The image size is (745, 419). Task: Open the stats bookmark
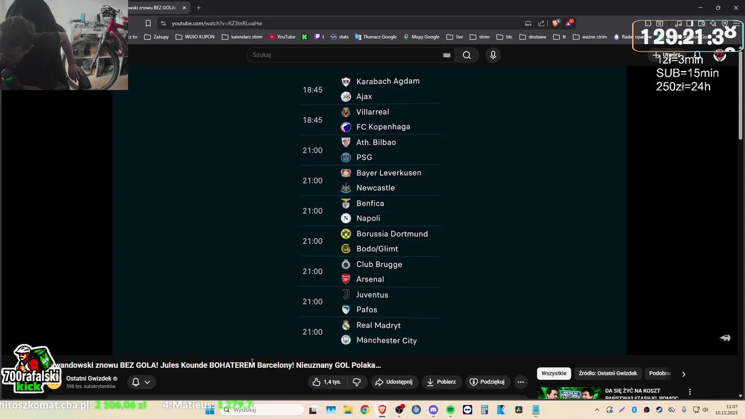pos(339,37)
